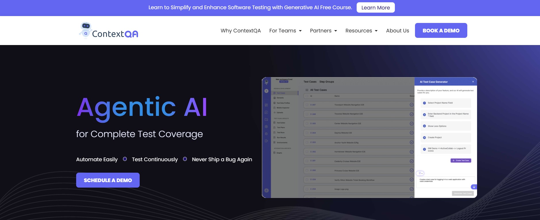
Task: Click the floating bot icon beside the prompt box
Action: pyautogui.click(x=474, y=187)
